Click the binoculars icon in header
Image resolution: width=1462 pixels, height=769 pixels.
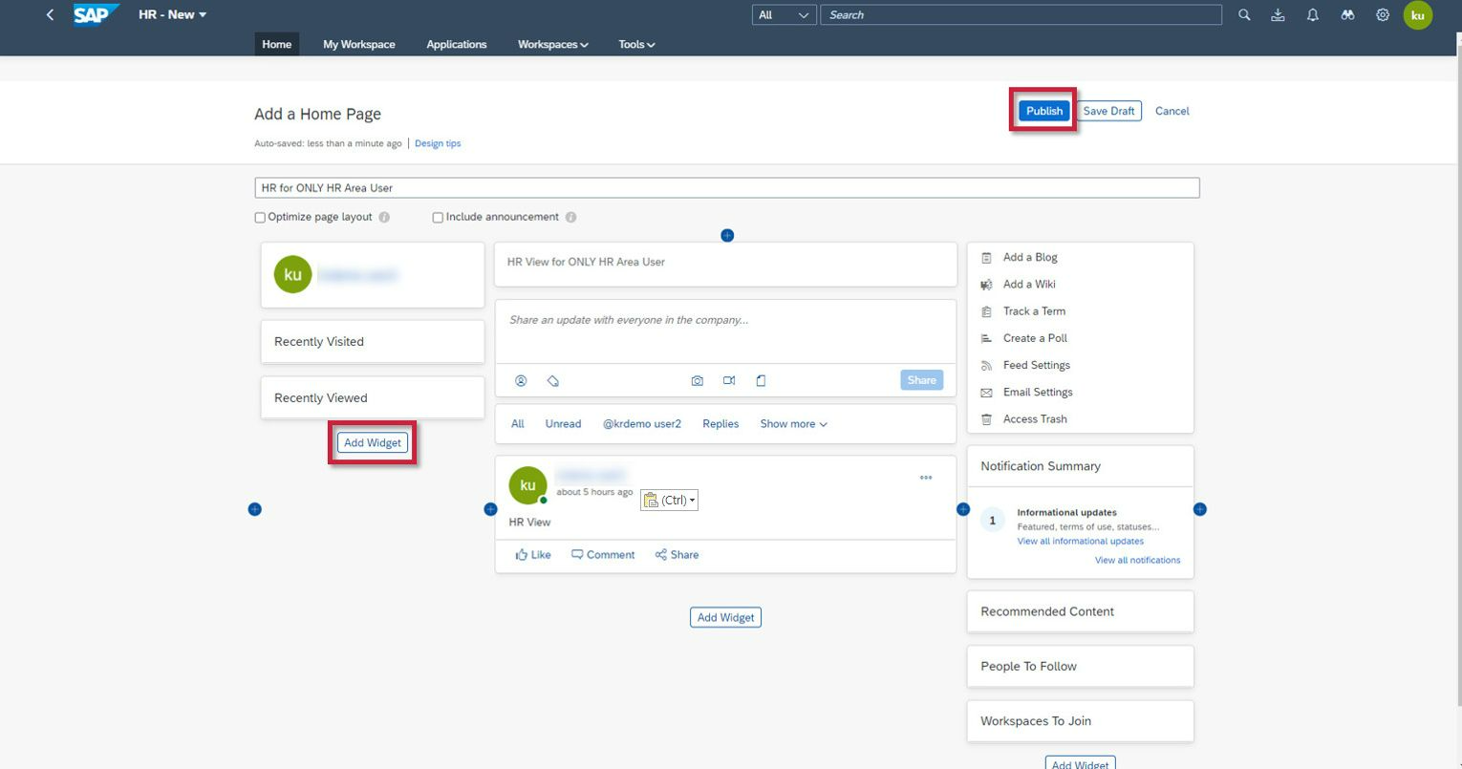1347,15
